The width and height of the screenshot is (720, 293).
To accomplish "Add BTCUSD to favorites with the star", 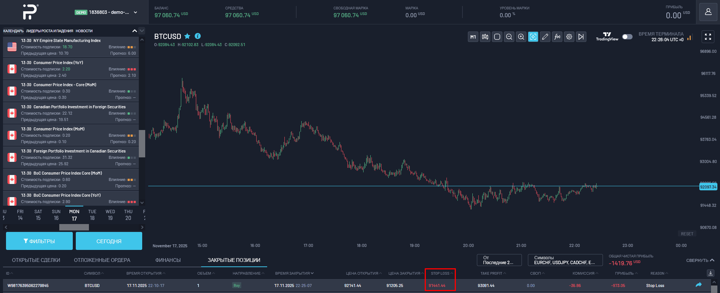I will [x=187, y=36].
